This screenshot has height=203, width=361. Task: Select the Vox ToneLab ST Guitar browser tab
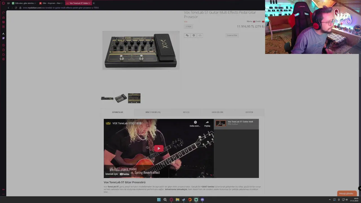[78, 3]
